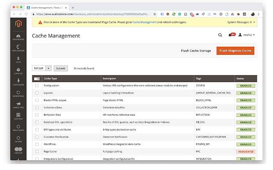Click the search magnifier icon
This screenshot has width=273, height=170.
click(x=220, y=35)
